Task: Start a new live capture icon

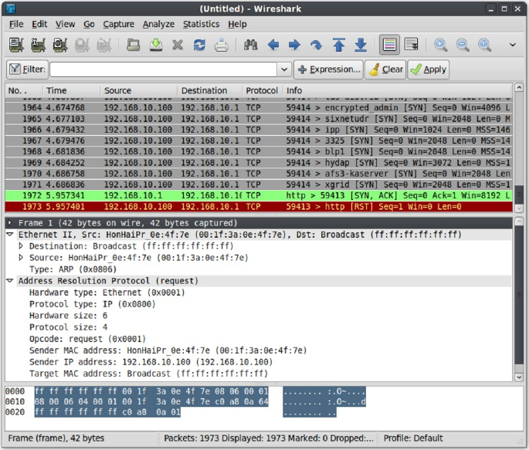Action: [60, 45]
